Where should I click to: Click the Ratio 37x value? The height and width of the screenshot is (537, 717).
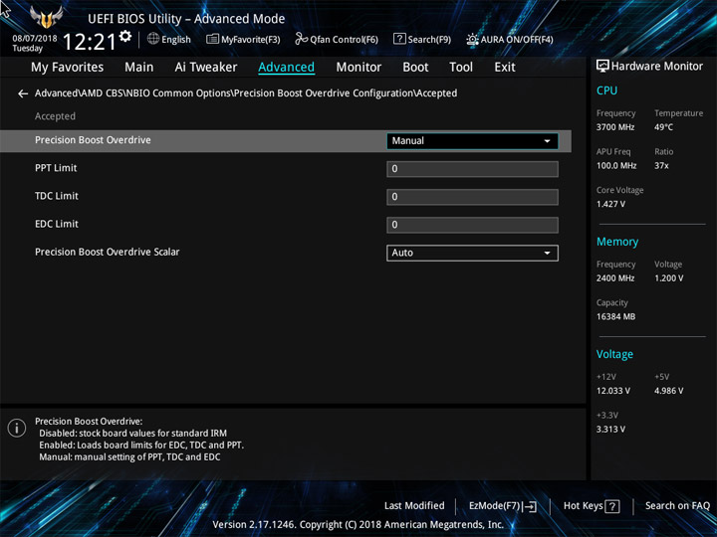661,166
